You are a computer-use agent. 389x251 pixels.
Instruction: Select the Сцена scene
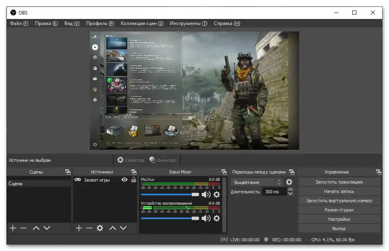39,183
